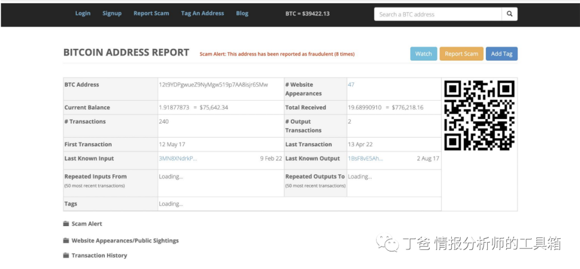Click the Add Tag button
The image size is (580, 269).
502,54
